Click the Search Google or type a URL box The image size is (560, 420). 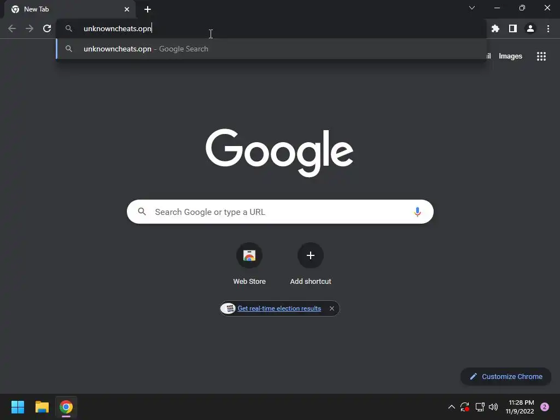280,212
